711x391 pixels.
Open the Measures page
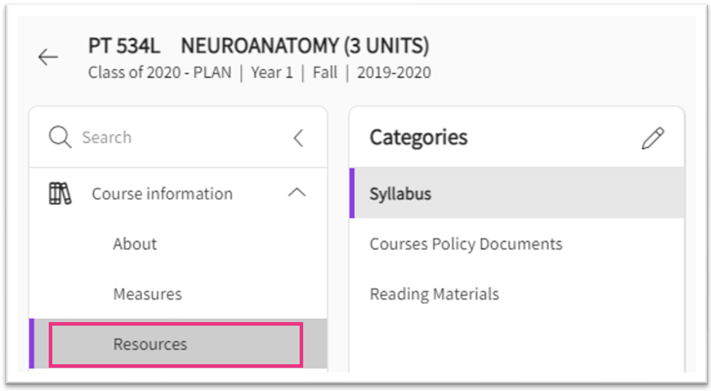tap(147, 294)
